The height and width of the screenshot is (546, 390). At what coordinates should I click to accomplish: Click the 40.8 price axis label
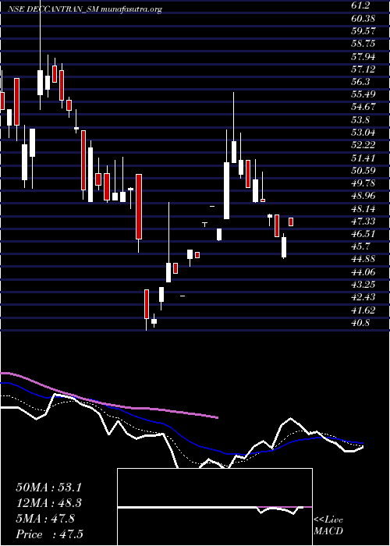361,323
